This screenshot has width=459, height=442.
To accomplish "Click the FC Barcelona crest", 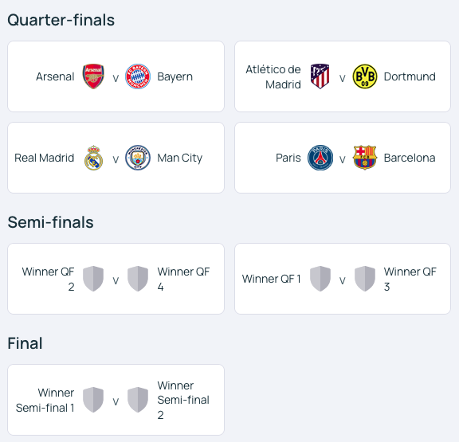I will pyautogui.click(x=365, y=158).
